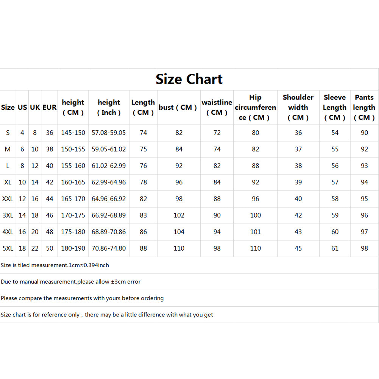Select the 5XL size row label

pos(8,248)
